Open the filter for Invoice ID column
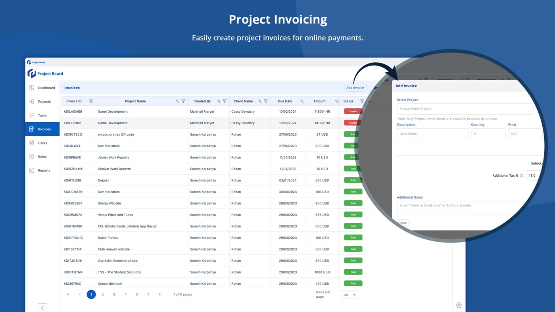The width and height of the screenshot is (555, 312). [90, 101]
